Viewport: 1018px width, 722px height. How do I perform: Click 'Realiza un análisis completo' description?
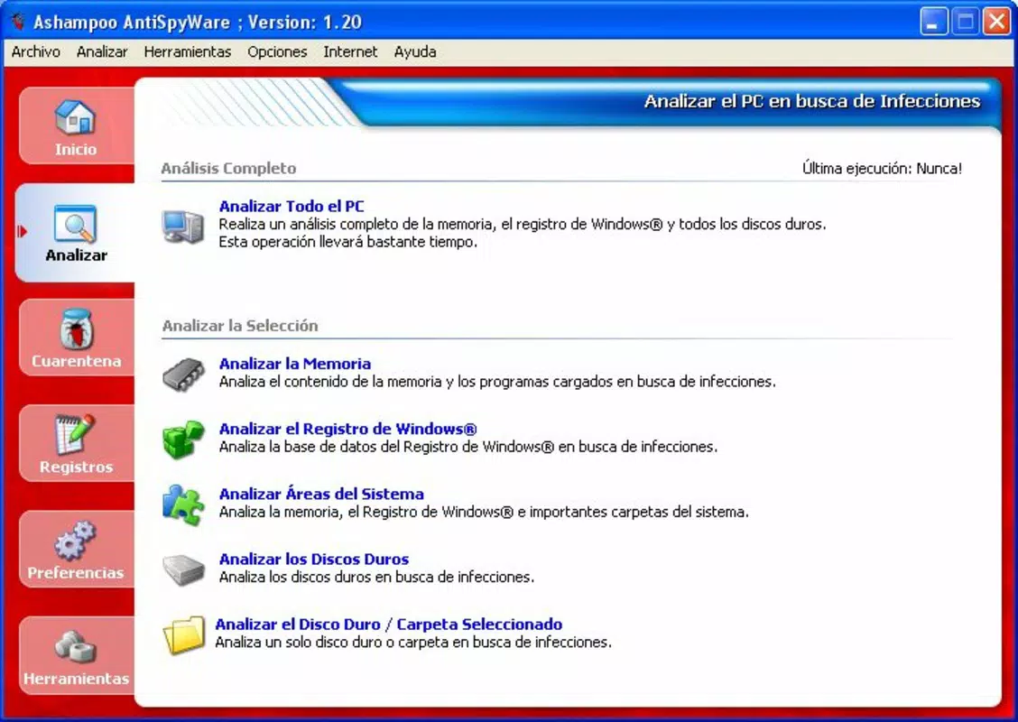pyautogui.click(x=523, y=225)
